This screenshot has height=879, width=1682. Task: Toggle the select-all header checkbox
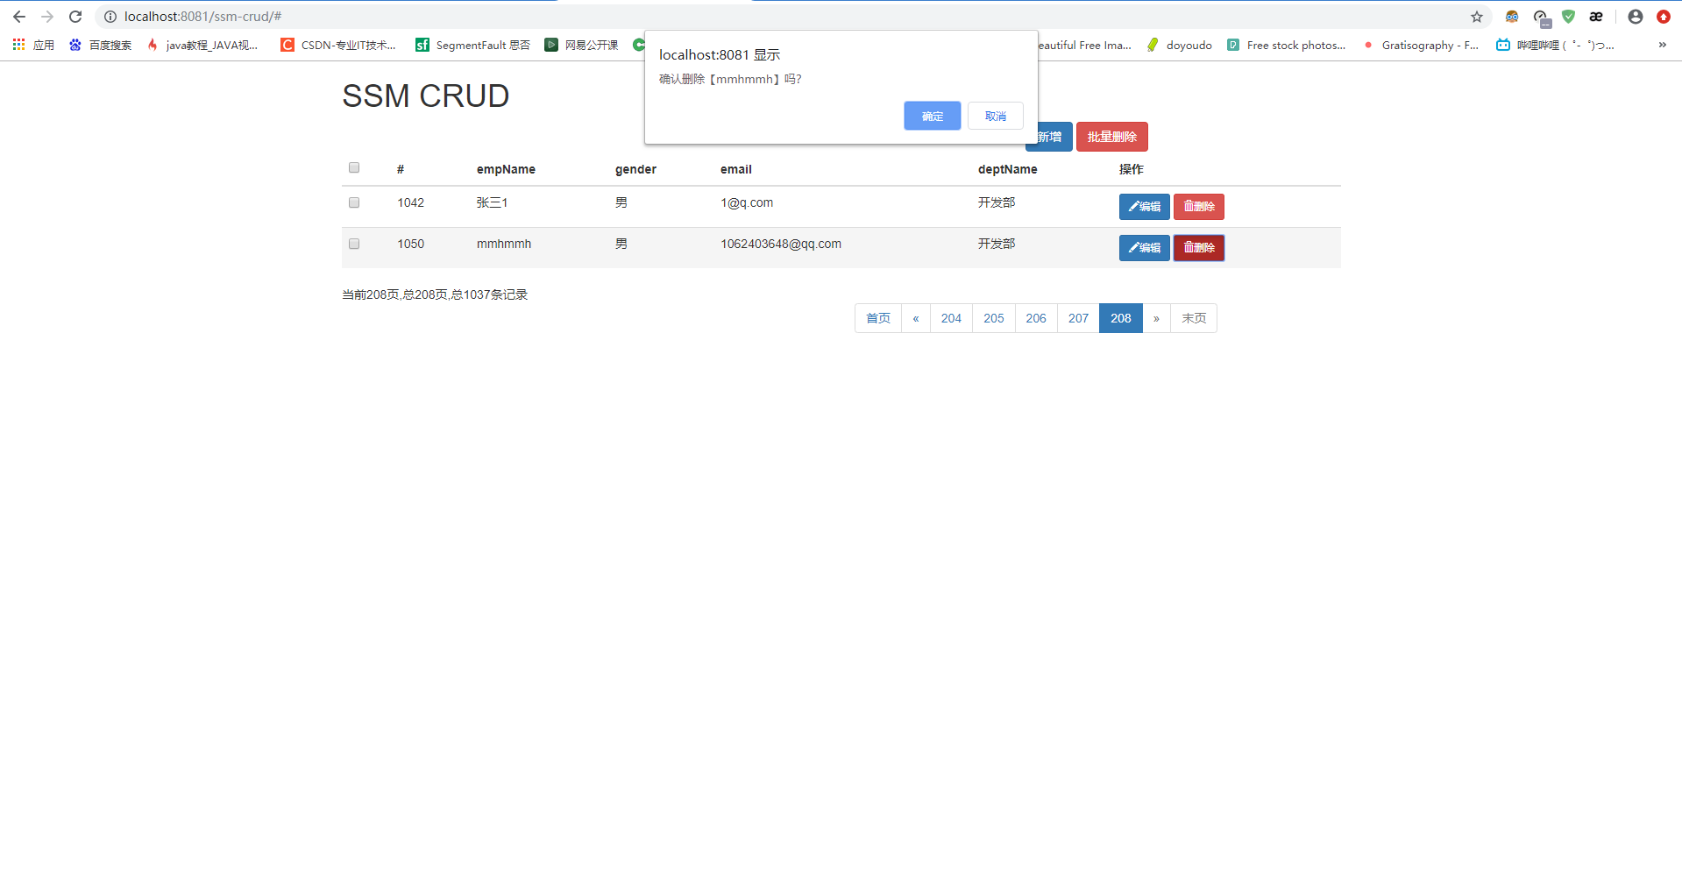click(x=353, y=167)
